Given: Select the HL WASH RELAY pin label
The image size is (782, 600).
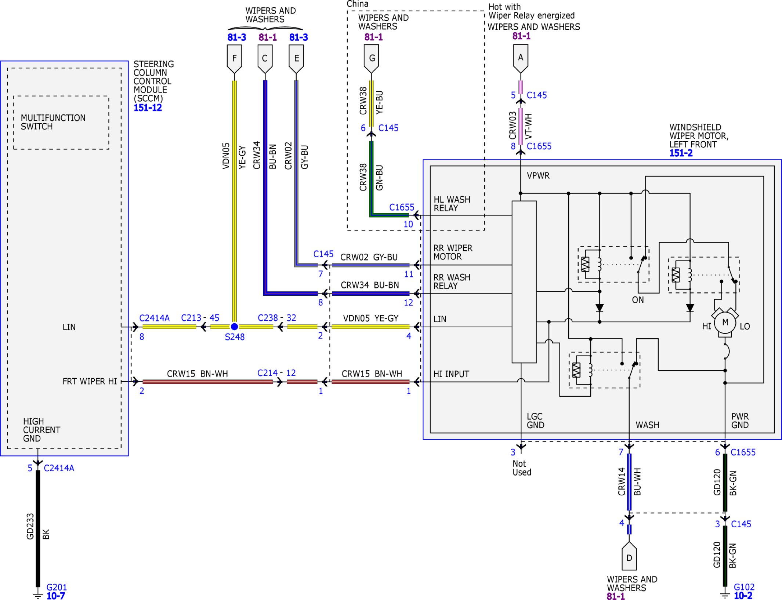Looking at the screenshot, I should click(452, 204).
